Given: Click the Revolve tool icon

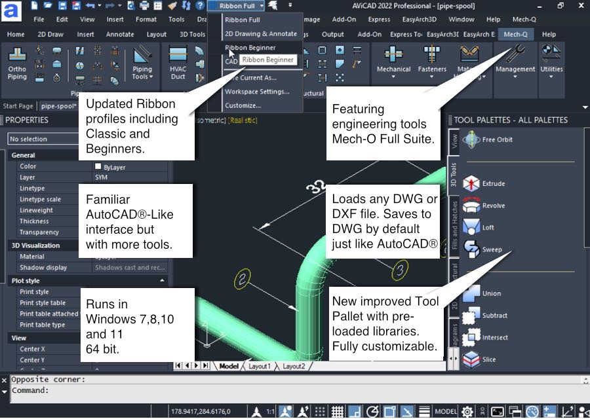Looking at the screenshot, I should tap(471, 206).
